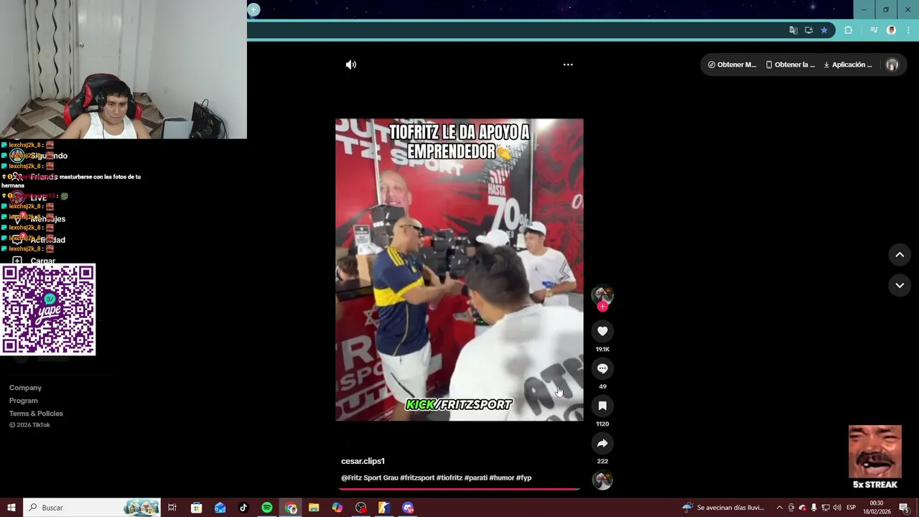This screenshot has height=517, width=919.
Task: Open Terms & Policies footer link
Action: pos(36,414)
